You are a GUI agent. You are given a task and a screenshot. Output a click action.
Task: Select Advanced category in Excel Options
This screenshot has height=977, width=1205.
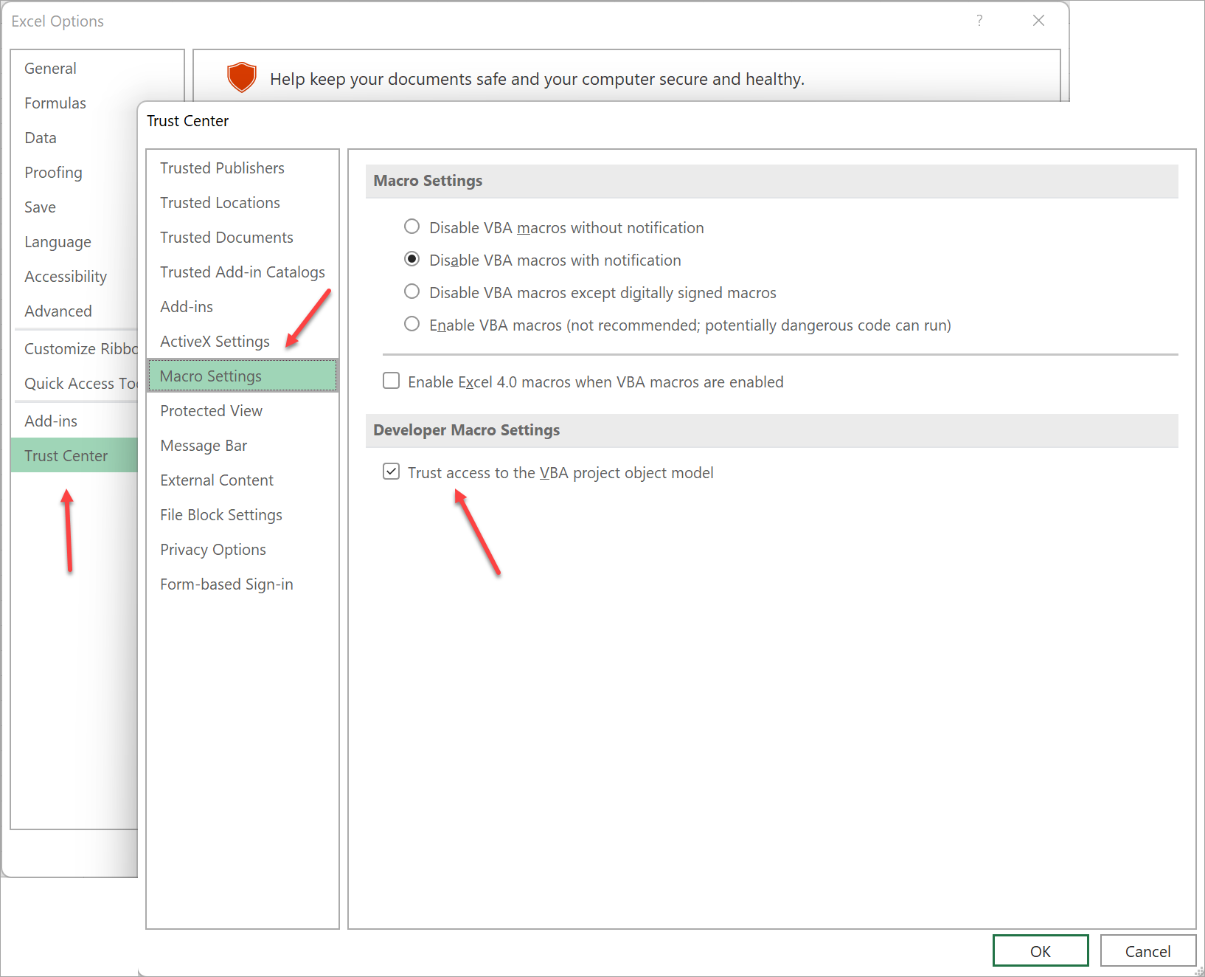(x=75, y=311)
